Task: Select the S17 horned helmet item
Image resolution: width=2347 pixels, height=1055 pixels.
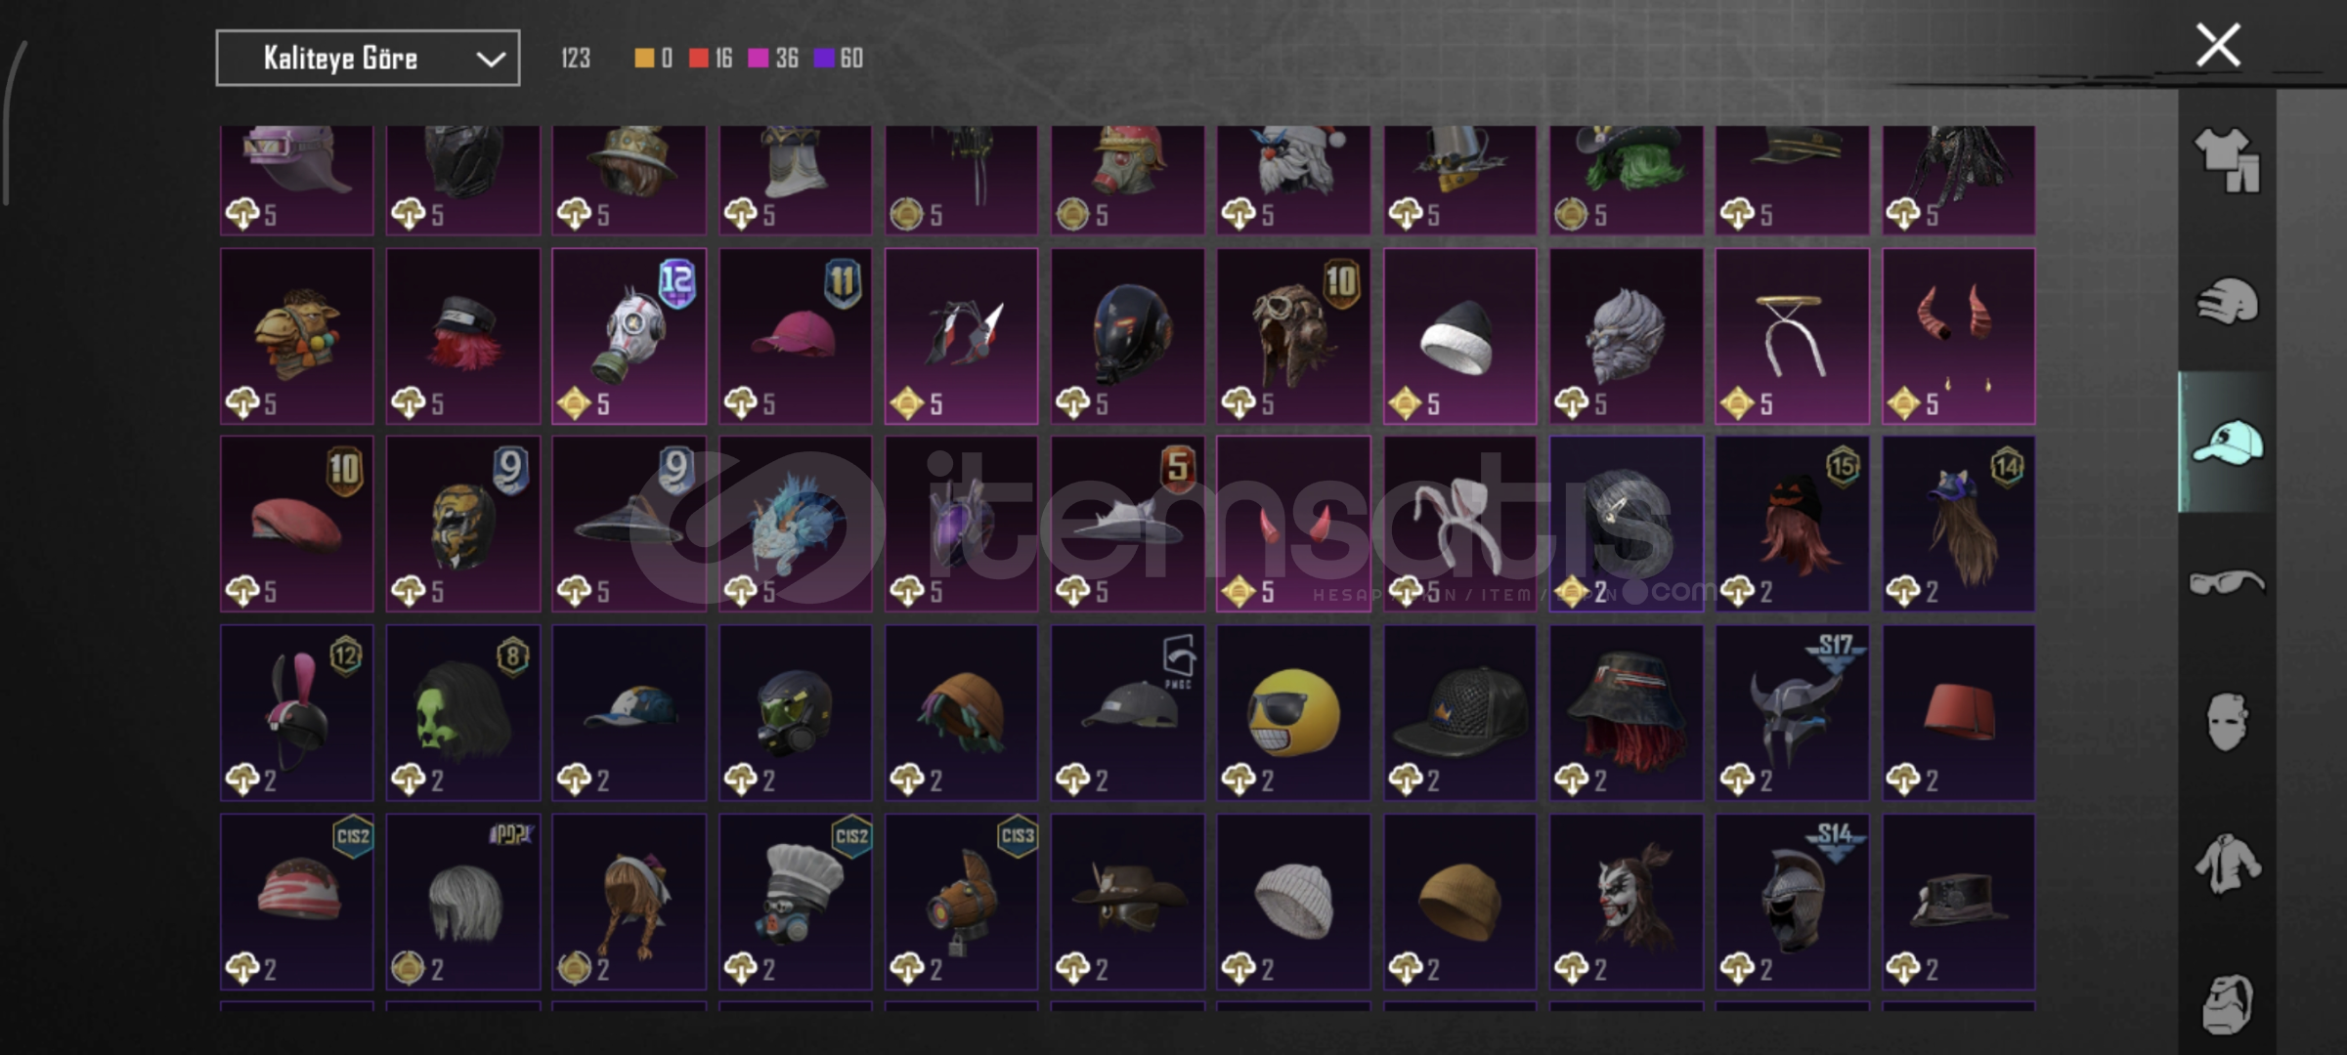Action: 1792,713
